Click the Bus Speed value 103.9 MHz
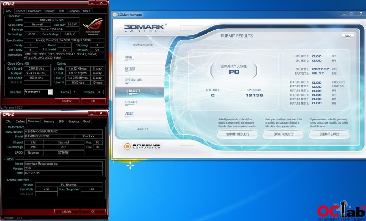This screenshot has height=221, width=366. [37, 78]
